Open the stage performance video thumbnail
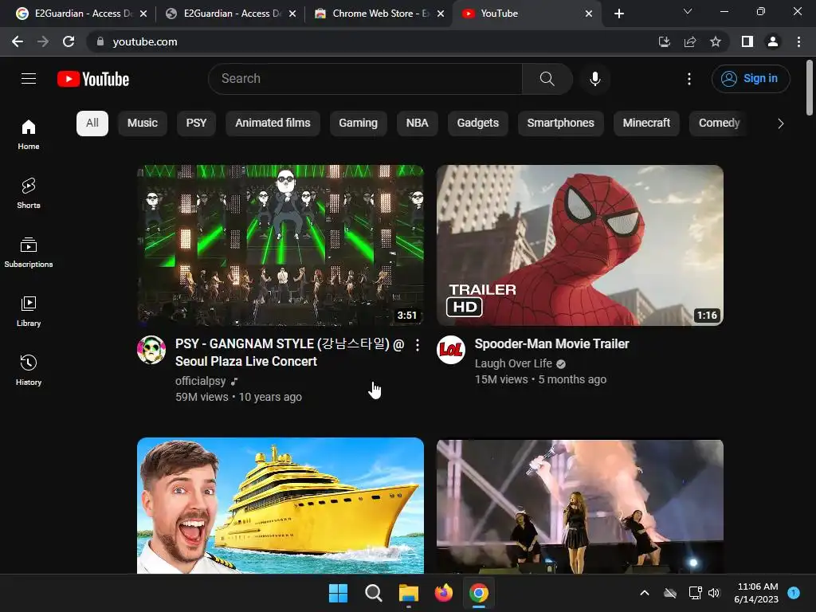 [580, 506]
